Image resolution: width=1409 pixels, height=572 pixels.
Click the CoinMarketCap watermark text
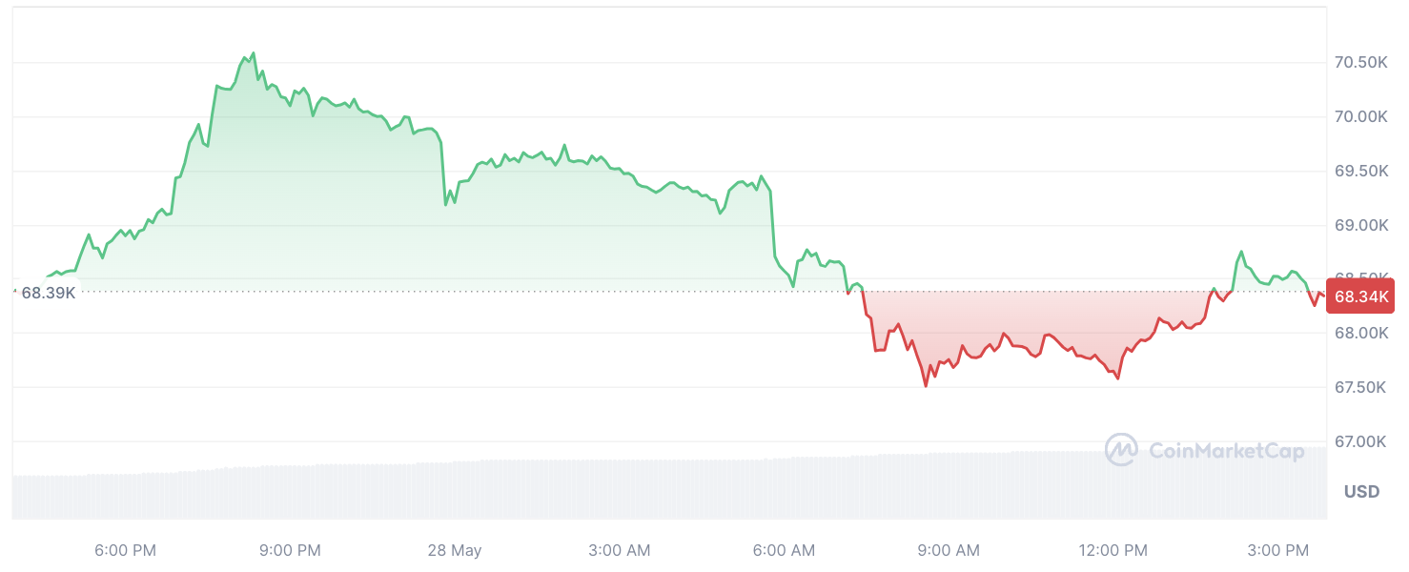pos(1226,451)
